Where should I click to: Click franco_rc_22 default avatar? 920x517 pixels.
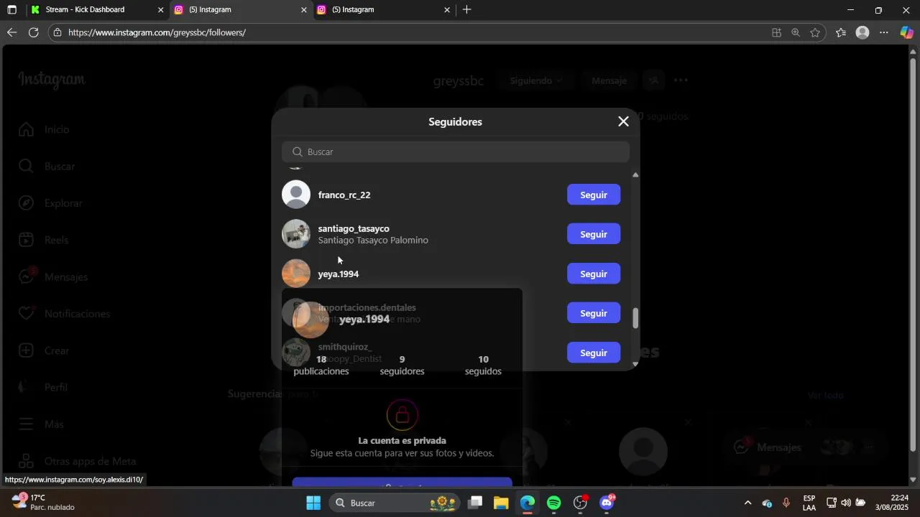pyautogui.click(x=296, y=195)
